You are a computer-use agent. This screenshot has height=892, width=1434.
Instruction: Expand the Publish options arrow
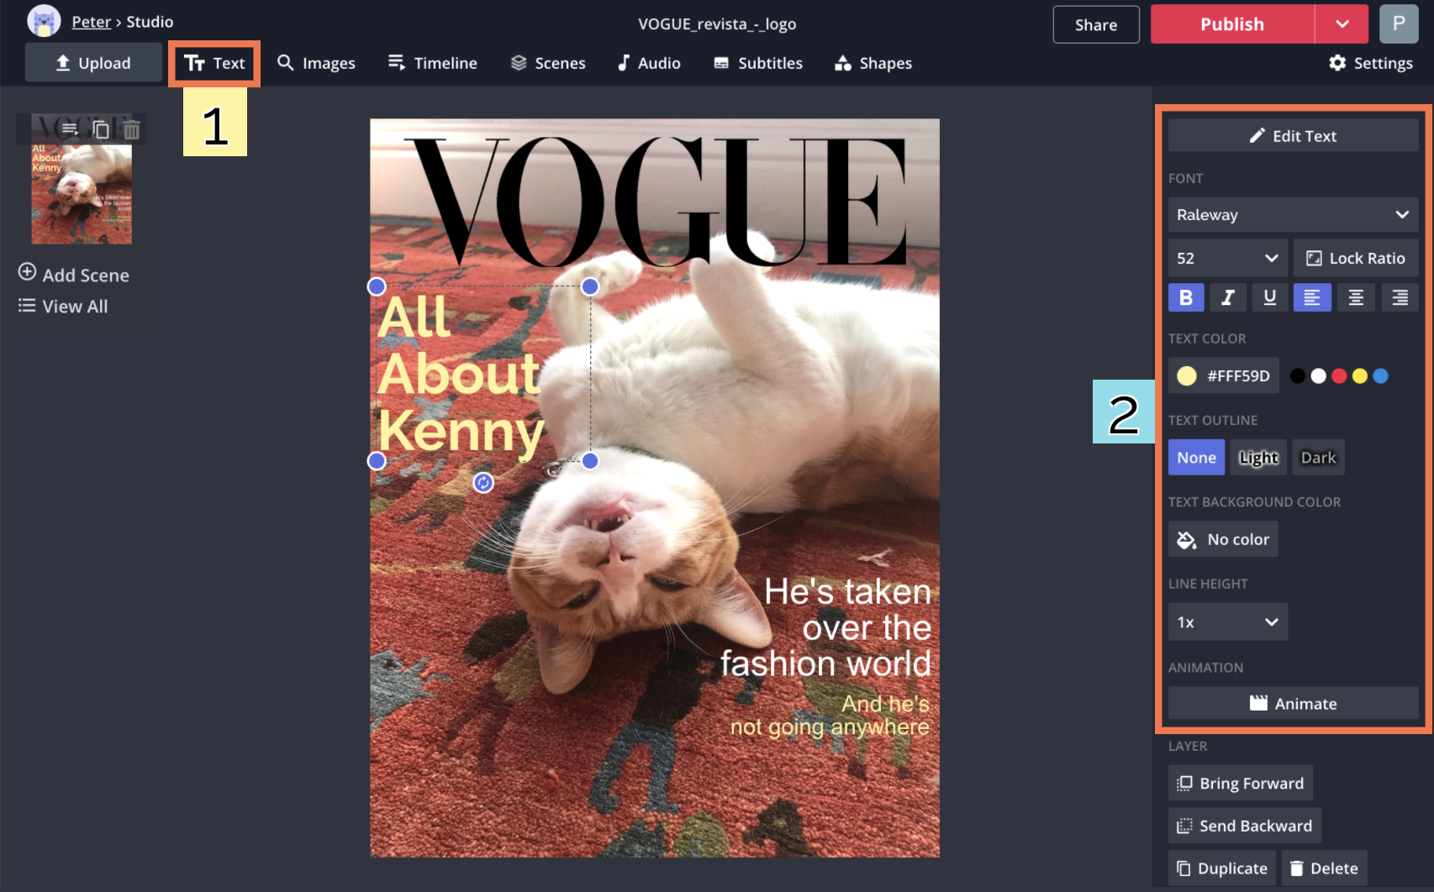pyautogui.click(x=1342, y=24)
